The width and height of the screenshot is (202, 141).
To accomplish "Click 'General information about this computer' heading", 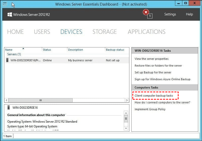I will pyautogui.click(x=36, y=115).
